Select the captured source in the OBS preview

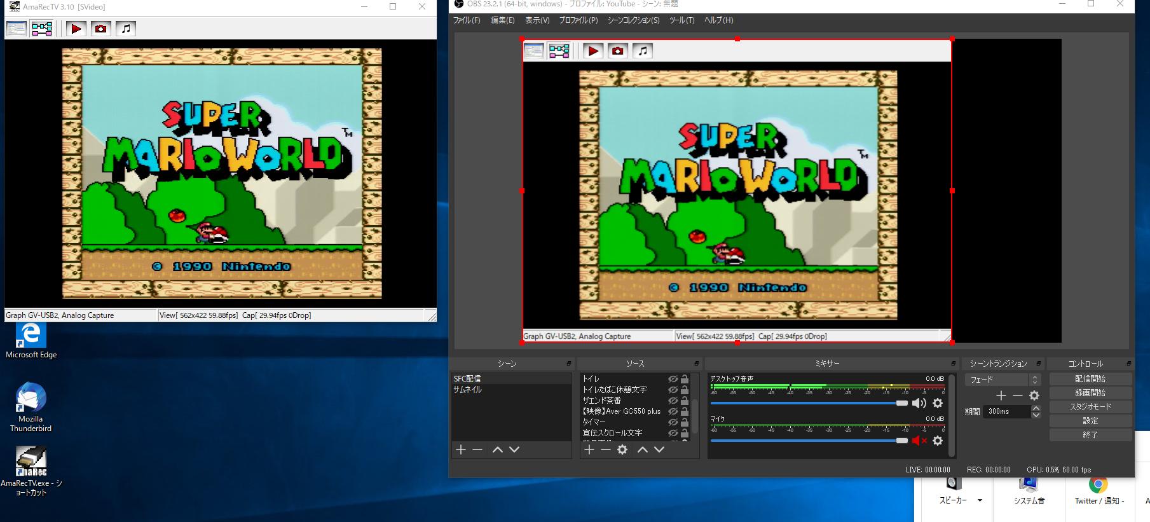tap(737, 191)
